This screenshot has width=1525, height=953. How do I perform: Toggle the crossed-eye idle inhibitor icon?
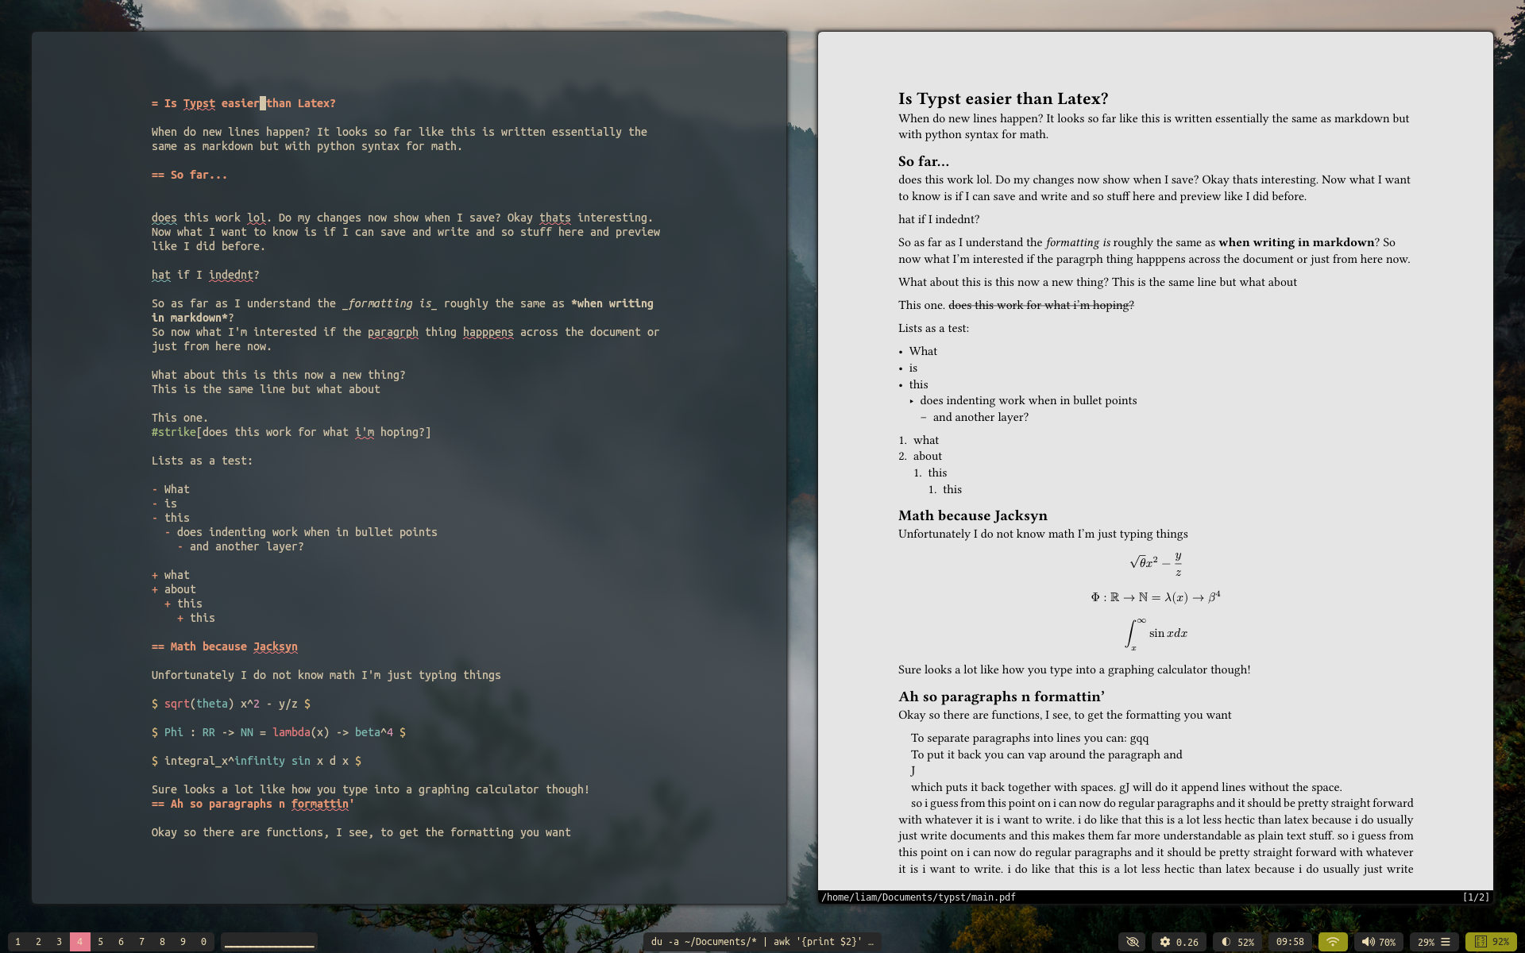click(1133, 942)
